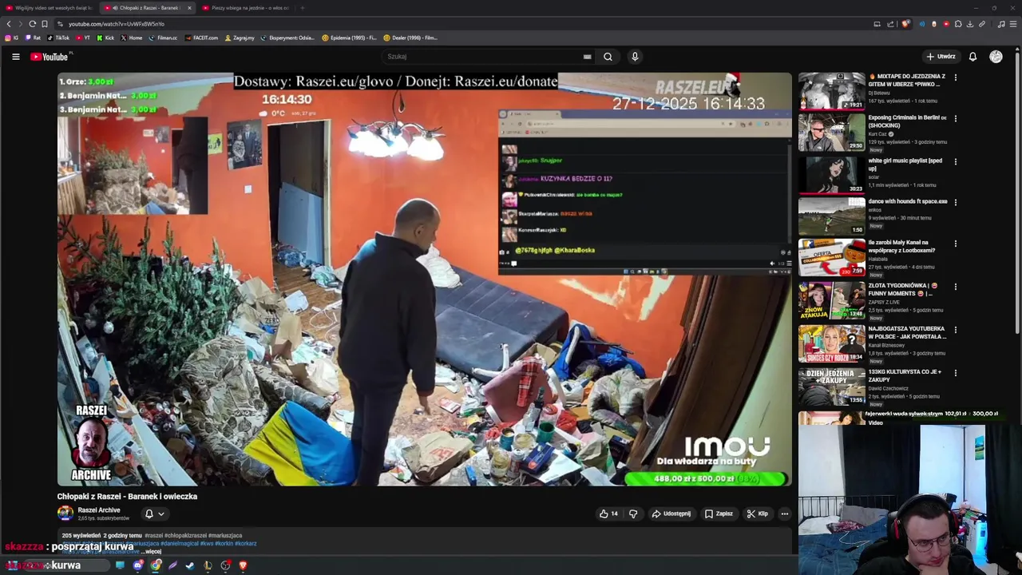Open the YouTube hamburger guide menu
1022x575 pixels.
[15, 57]
